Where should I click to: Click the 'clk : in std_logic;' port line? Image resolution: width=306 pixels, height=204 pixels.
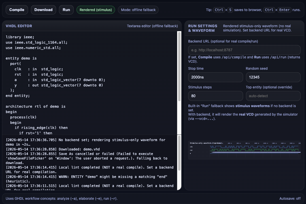click(39, 69)
